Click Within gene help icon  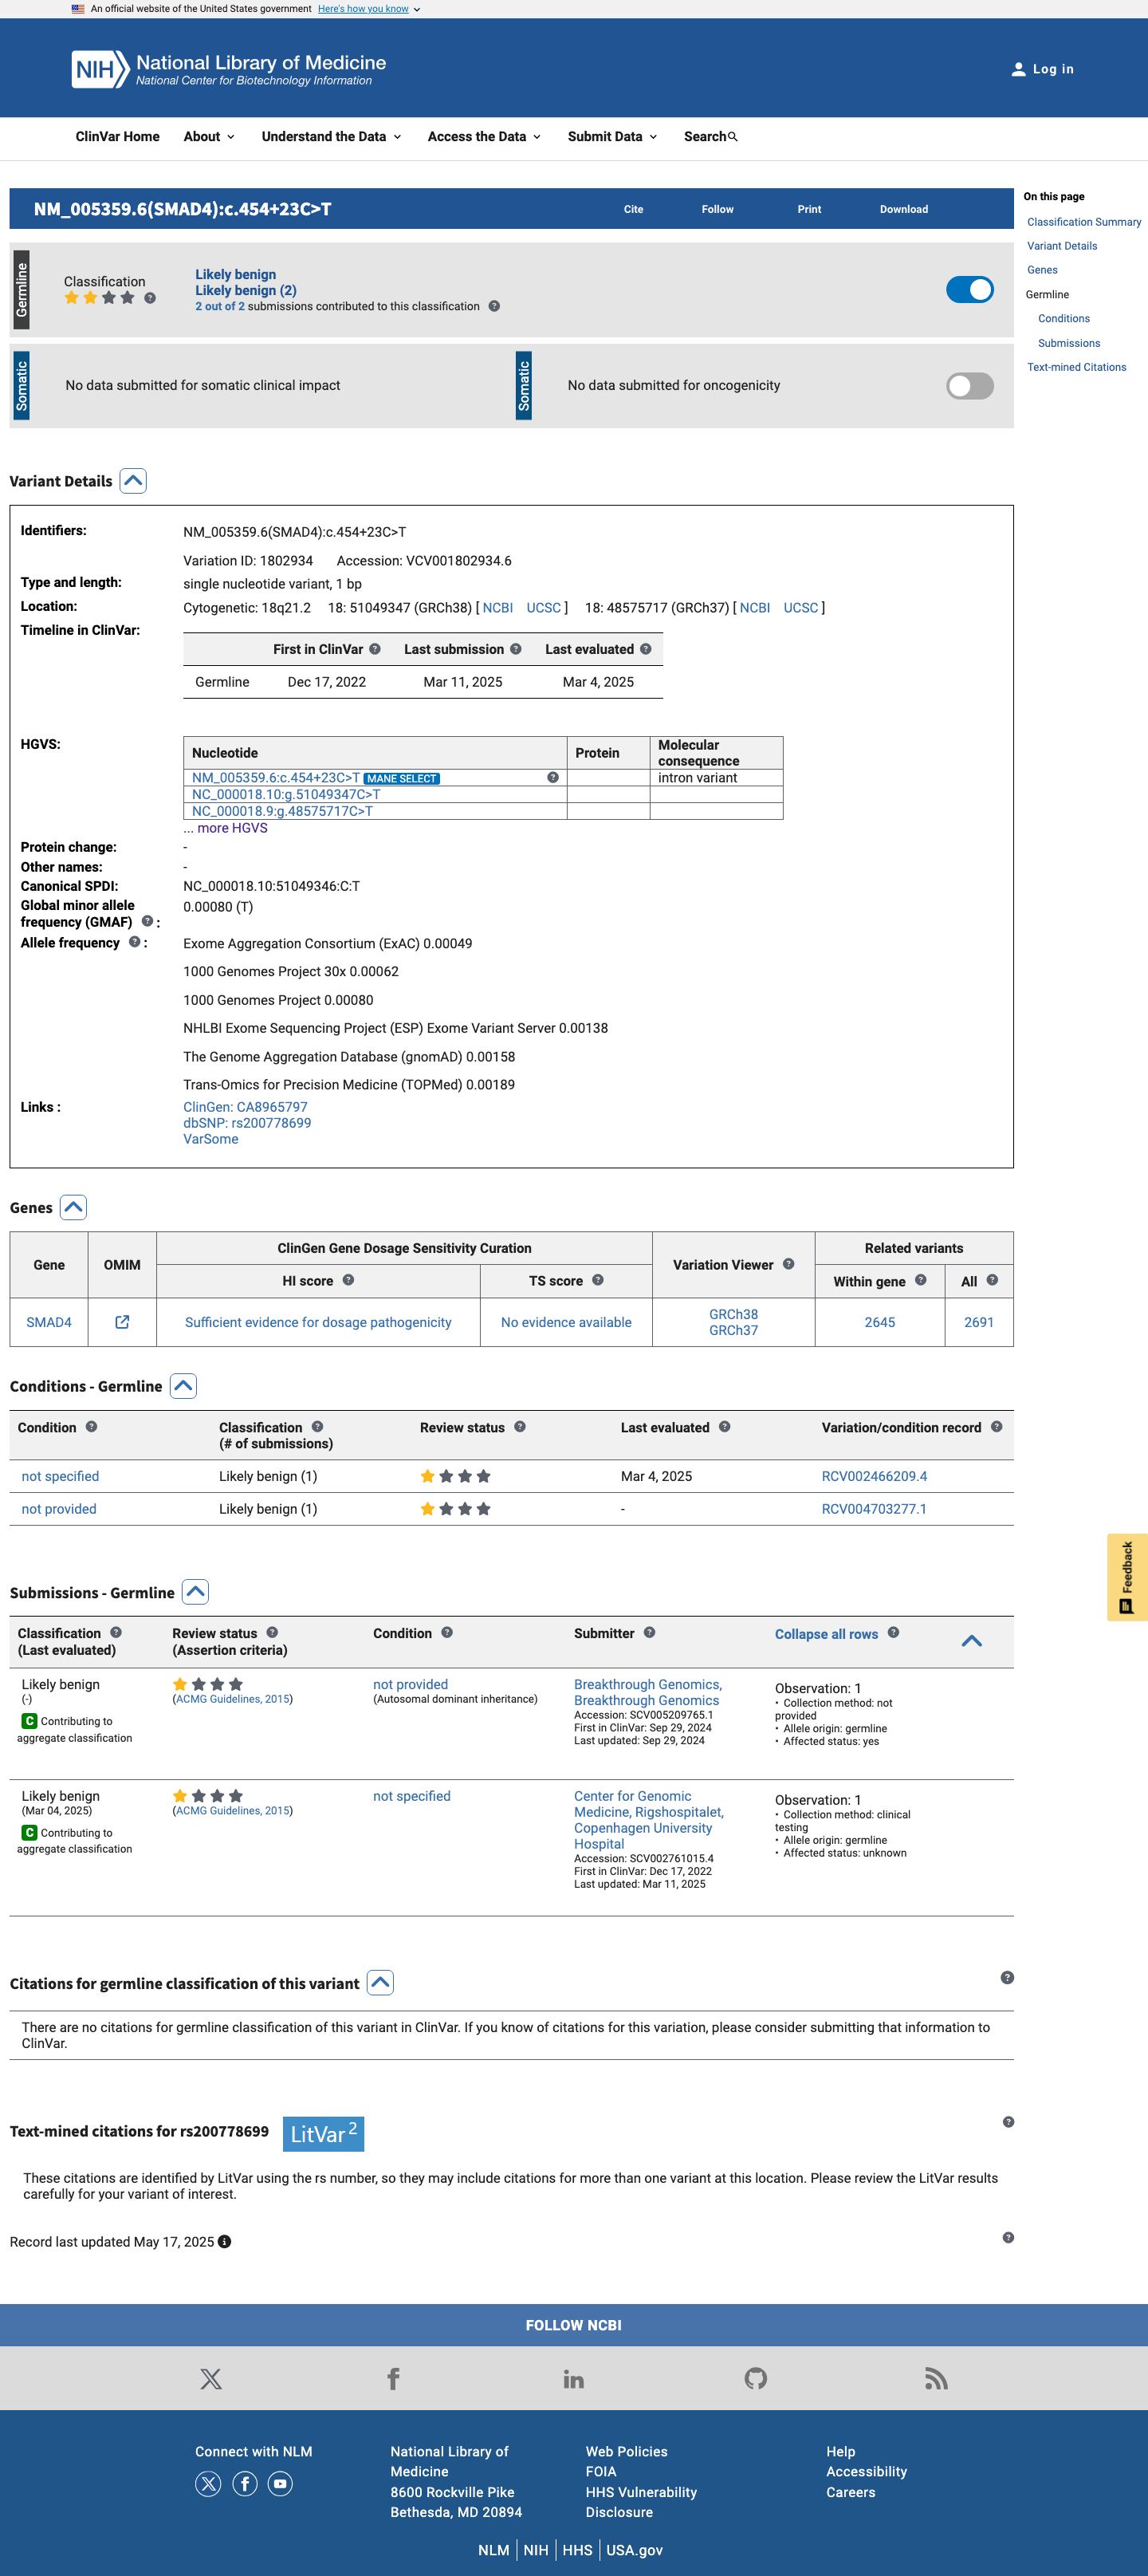tap(921, 1280)
